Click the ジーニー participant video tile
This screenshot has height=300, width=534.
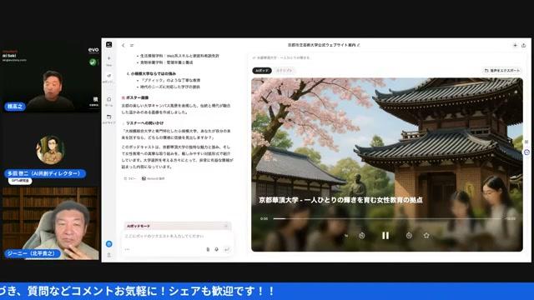tap(50, 223)
